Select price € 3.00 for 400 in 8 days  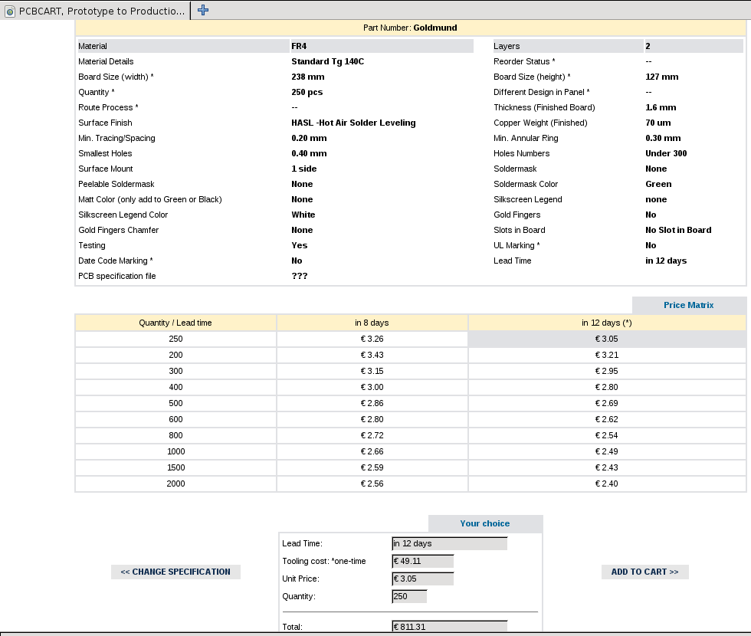coord(372,387)
